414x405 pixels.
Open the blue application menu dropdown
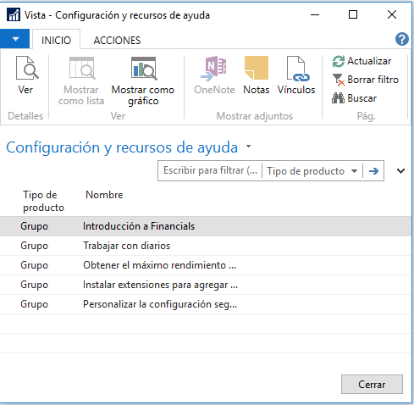click(14, 39)
